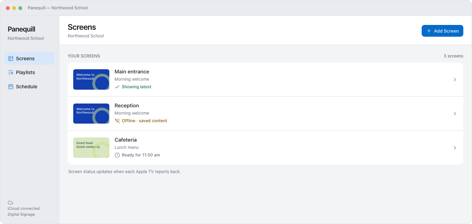472x224 pixels.
Task: Click the green window zoom button
Action: click(x=20, y=8)
